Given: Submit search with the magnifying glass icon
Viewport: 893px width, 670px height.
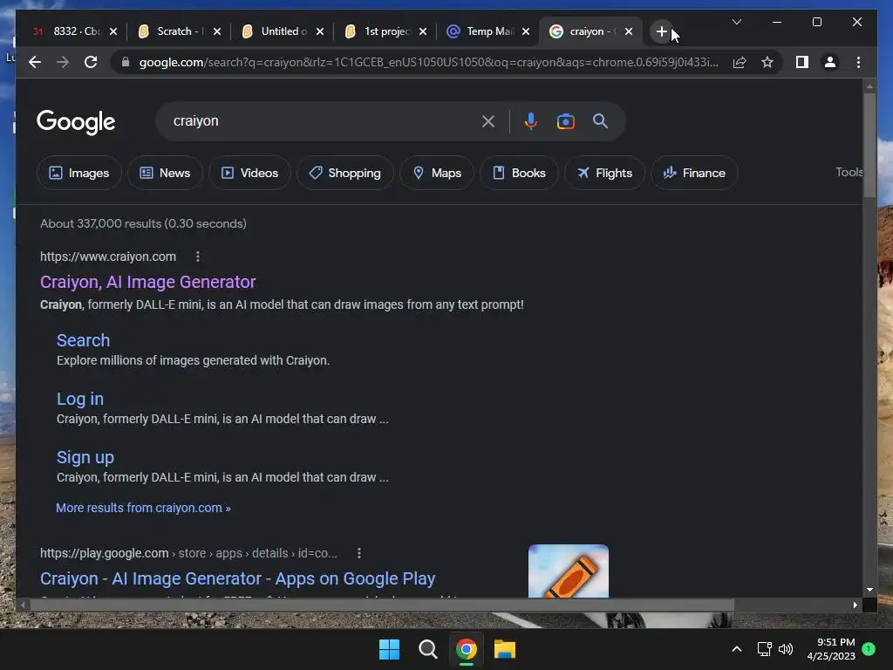Looking at the screenshot, I should tap(600, 120).
